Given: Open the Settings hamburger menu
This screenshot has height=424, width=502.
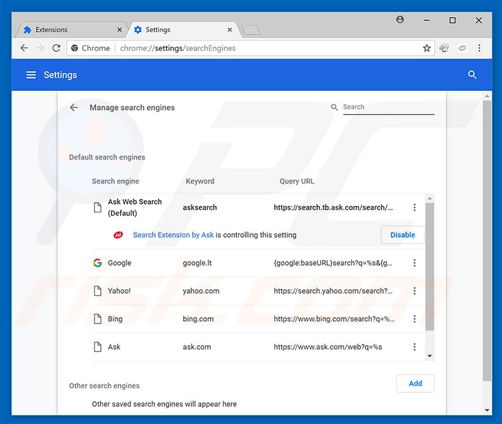Looking at the screenshot, I should (31, 75).
